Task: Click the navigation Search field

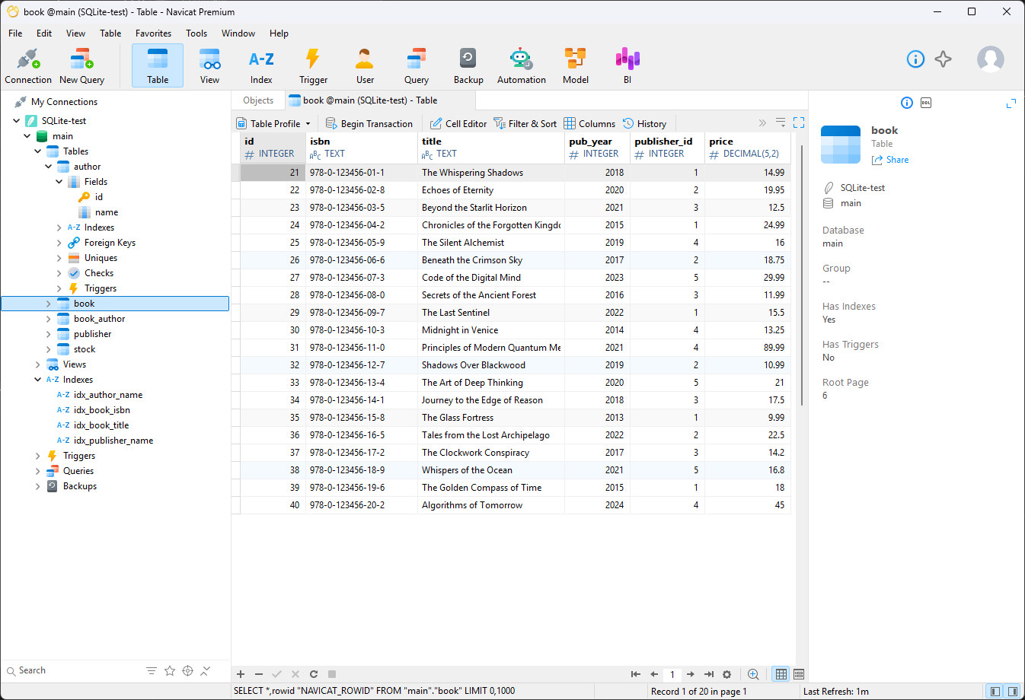Action: click(72, 670)
